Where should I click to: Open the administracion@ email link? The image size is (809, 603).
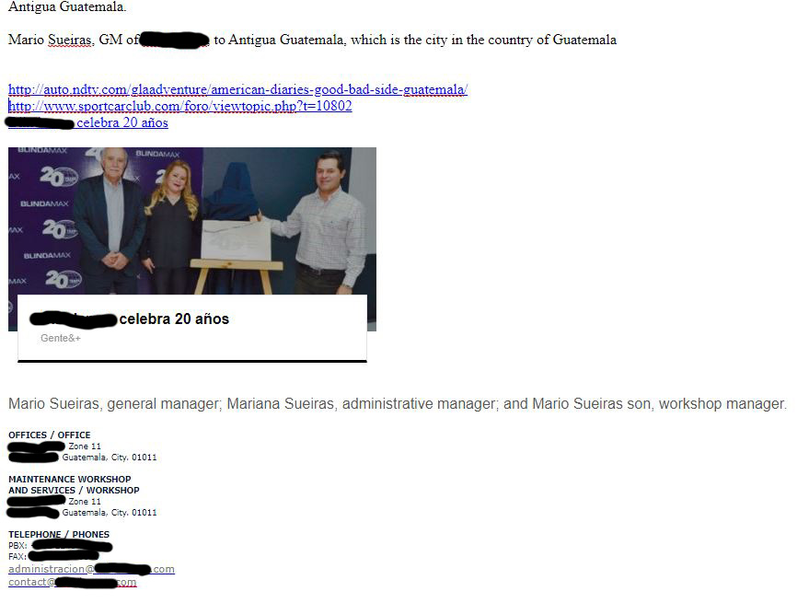pos(91,569)
